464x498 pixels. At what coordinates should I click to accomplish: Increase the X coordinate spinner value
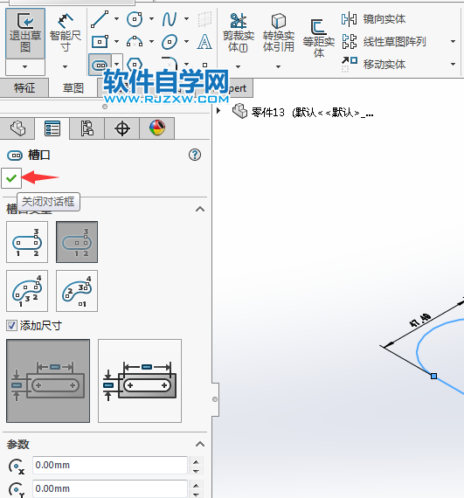(x=196, y=461)
